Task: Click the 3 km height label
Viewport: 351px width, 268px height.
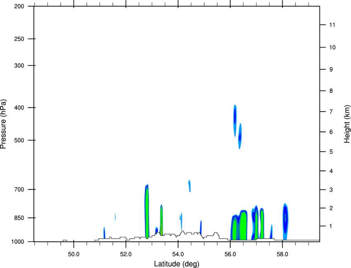Action: coord(331,190)
